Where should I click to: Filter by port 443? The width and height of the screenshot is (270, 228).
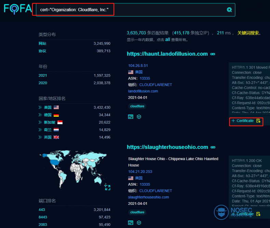42,210
